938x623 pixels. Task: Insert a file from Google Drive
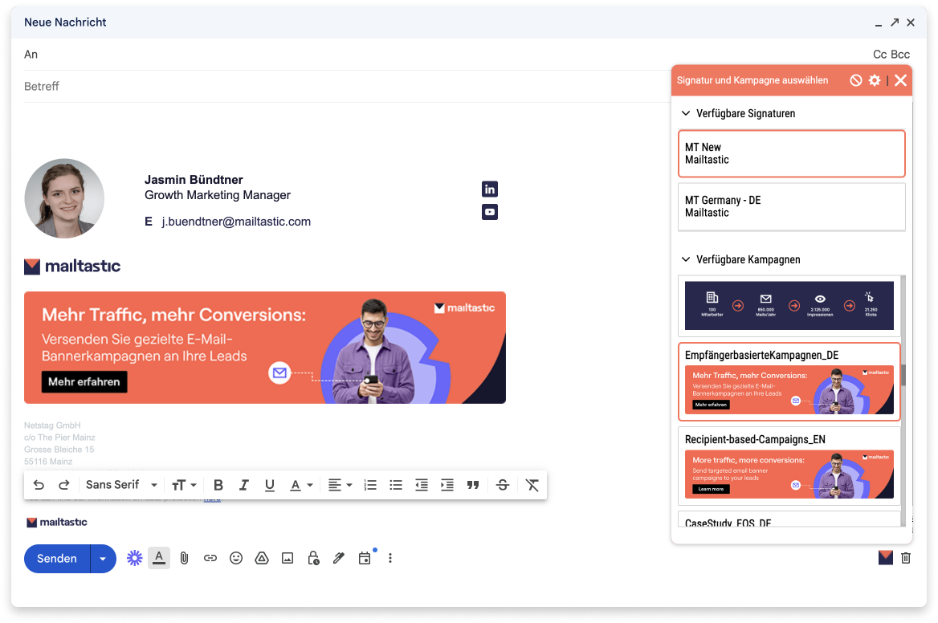[x=262, y=558]
